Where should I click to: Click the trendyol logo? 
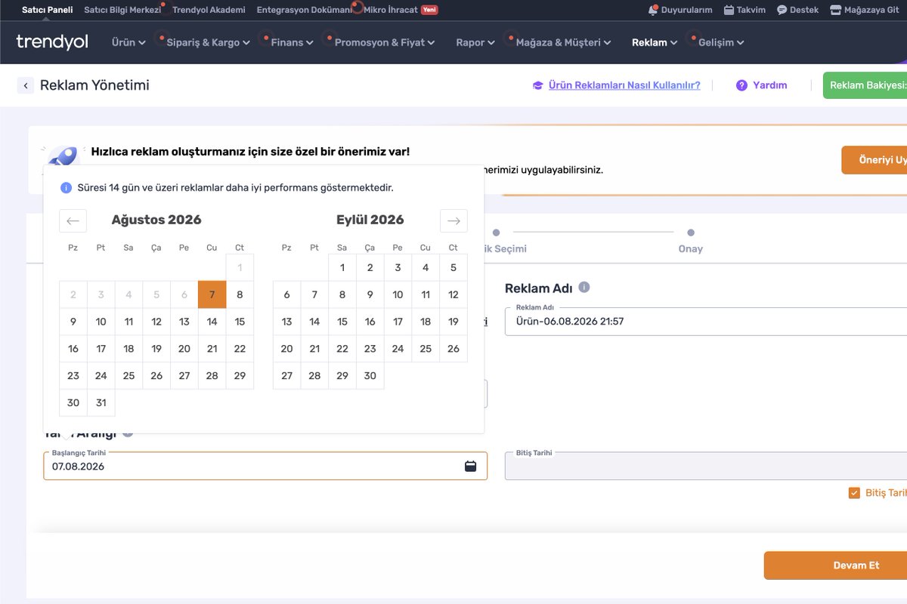(52, 42)
